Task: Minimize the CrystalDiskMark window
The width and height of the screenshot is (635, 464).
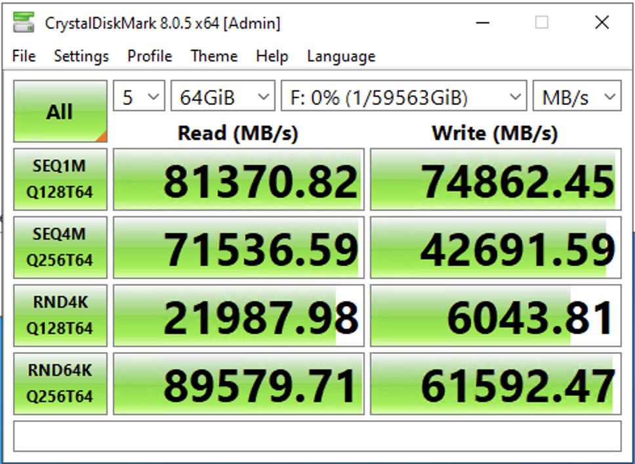Action: click(481, 24)
